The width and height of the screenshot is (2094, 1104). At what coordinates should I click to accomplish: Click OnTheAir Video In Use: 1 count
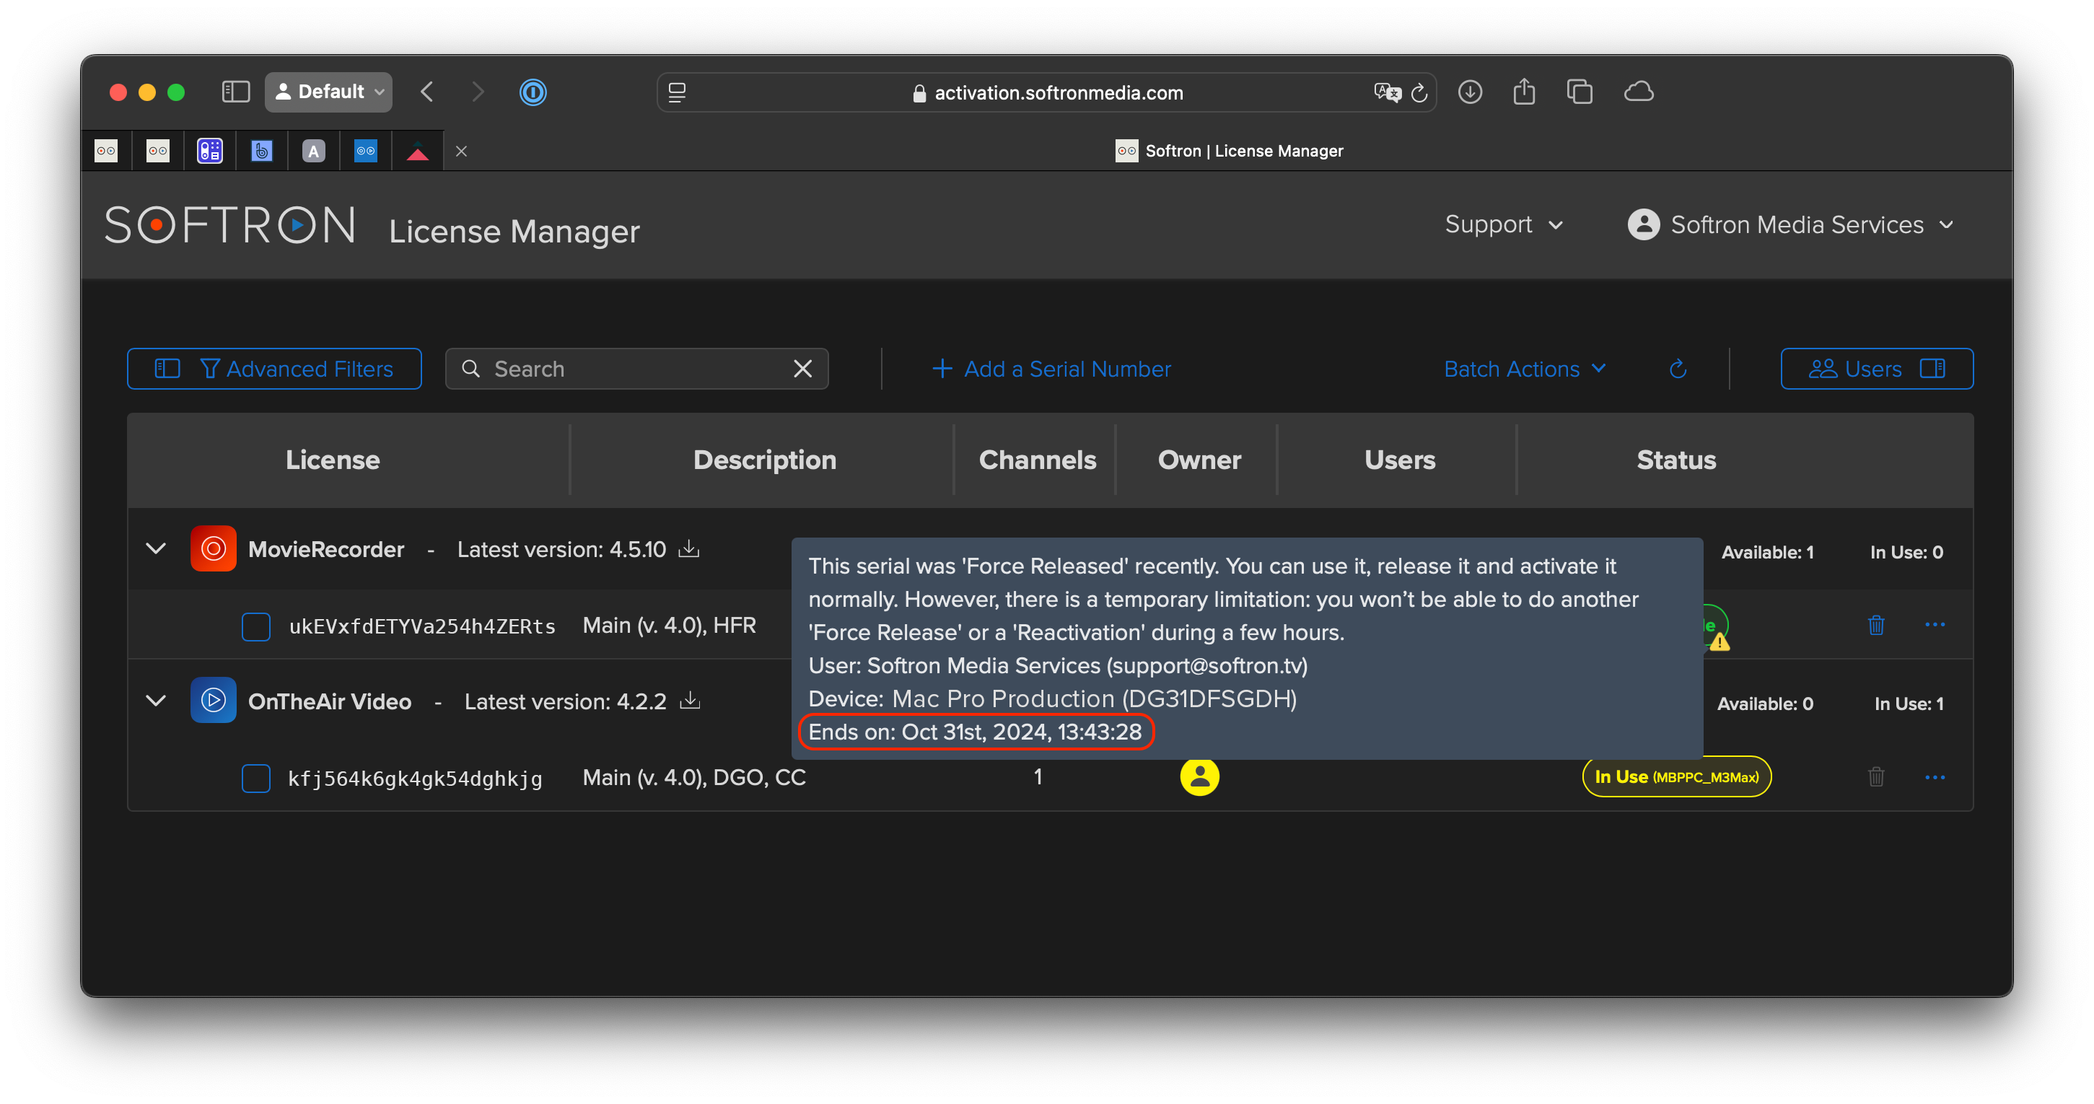point(1909,704)
